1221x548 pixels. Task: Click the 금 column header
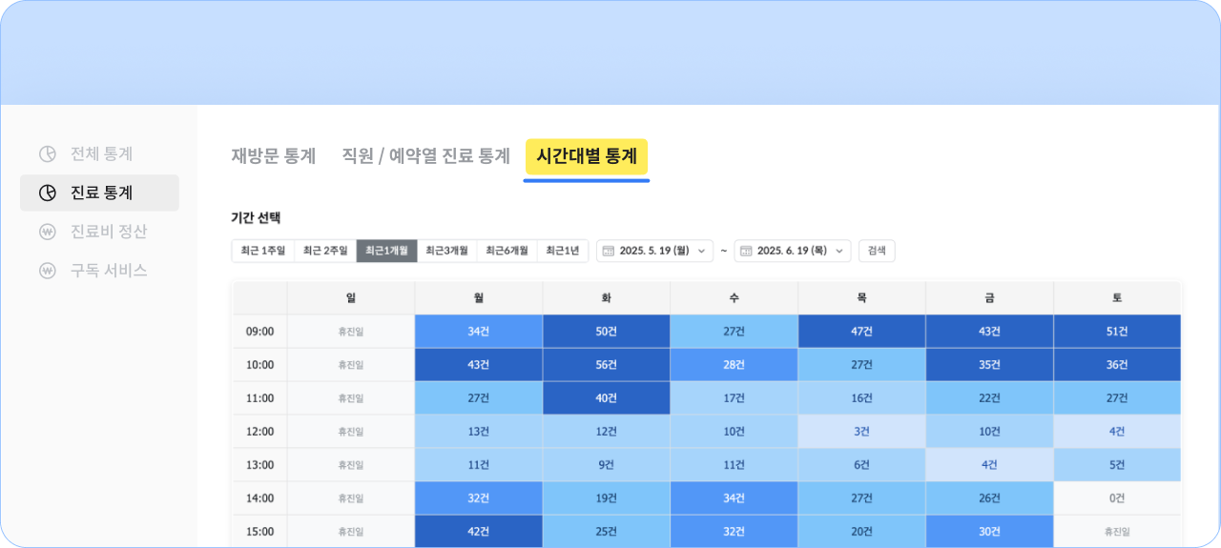click(x=990, y=297)
